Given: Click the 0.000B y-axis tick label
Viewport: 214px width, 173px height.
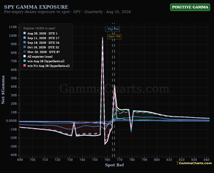Looking at the screenshot, I should [x=11, y=121].
